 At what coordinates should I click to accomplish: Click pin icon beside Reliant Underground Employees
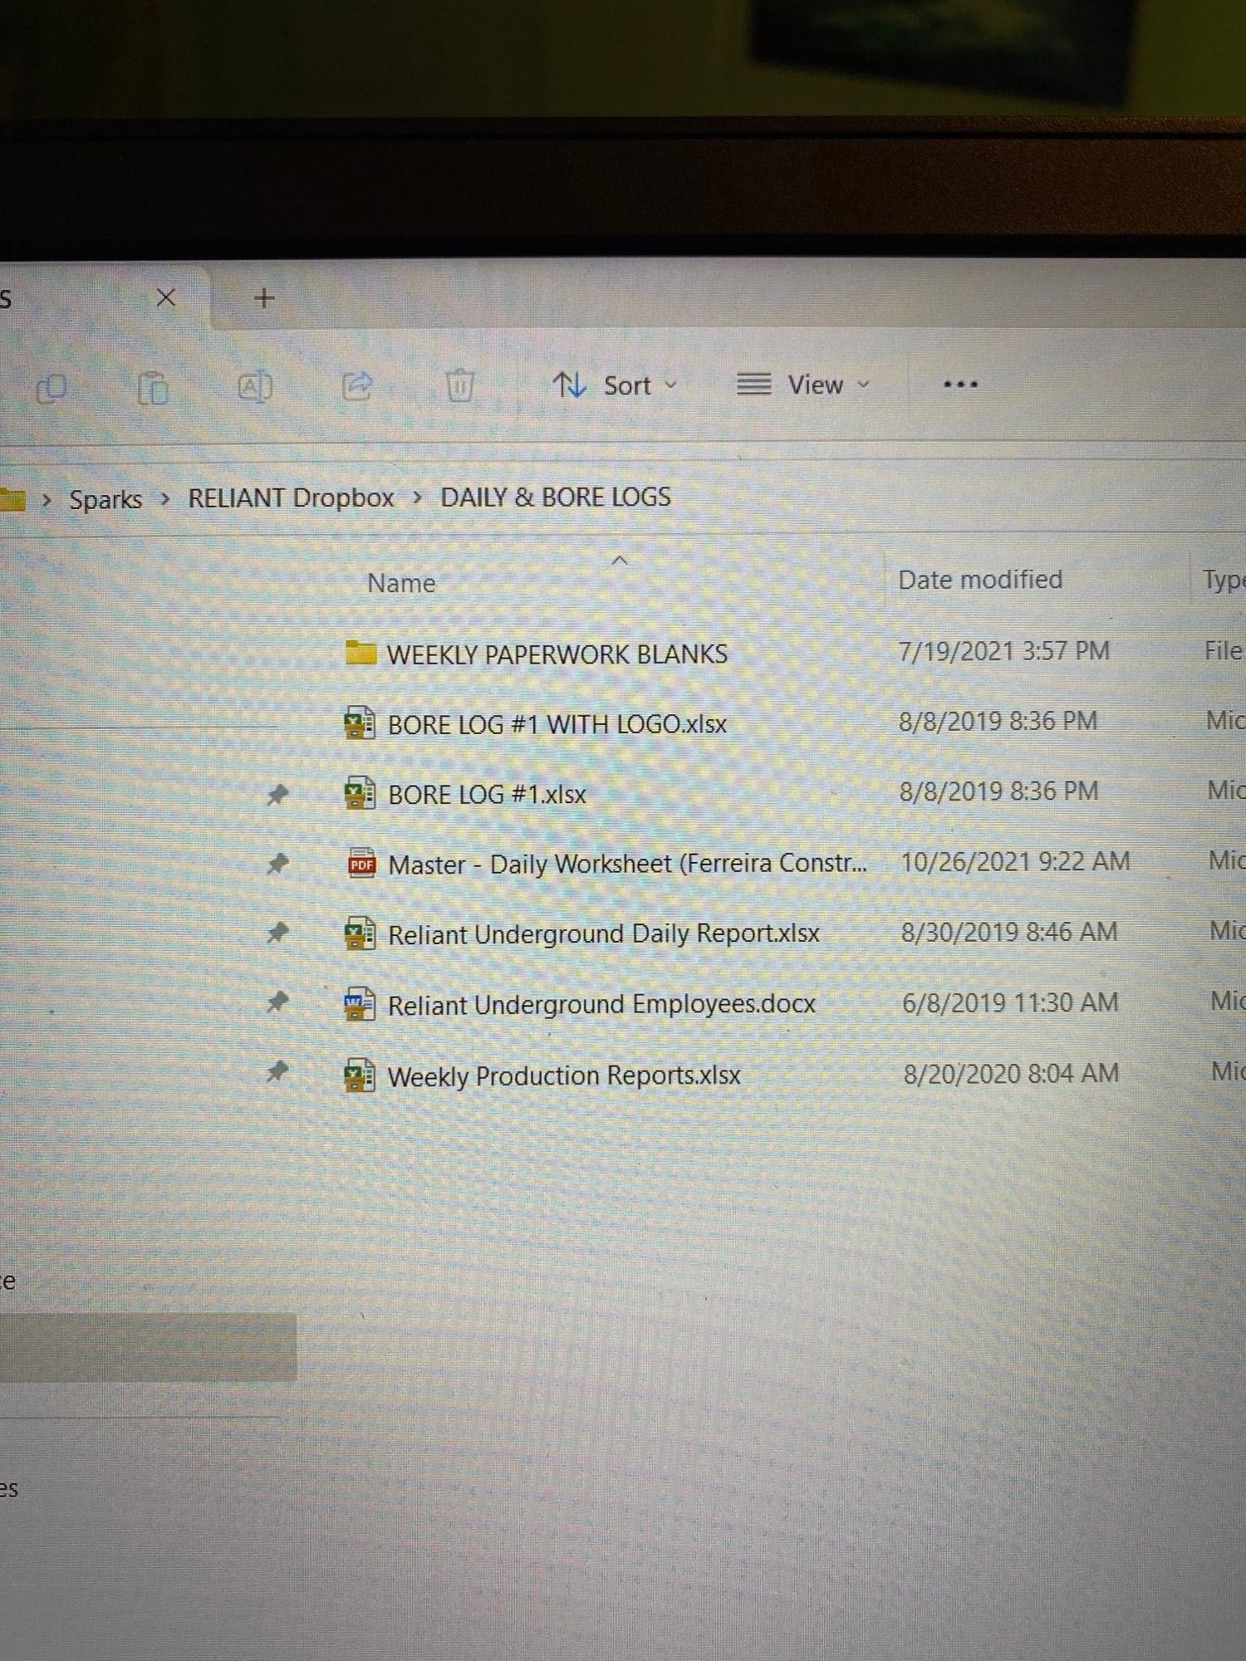[277, 1002]
